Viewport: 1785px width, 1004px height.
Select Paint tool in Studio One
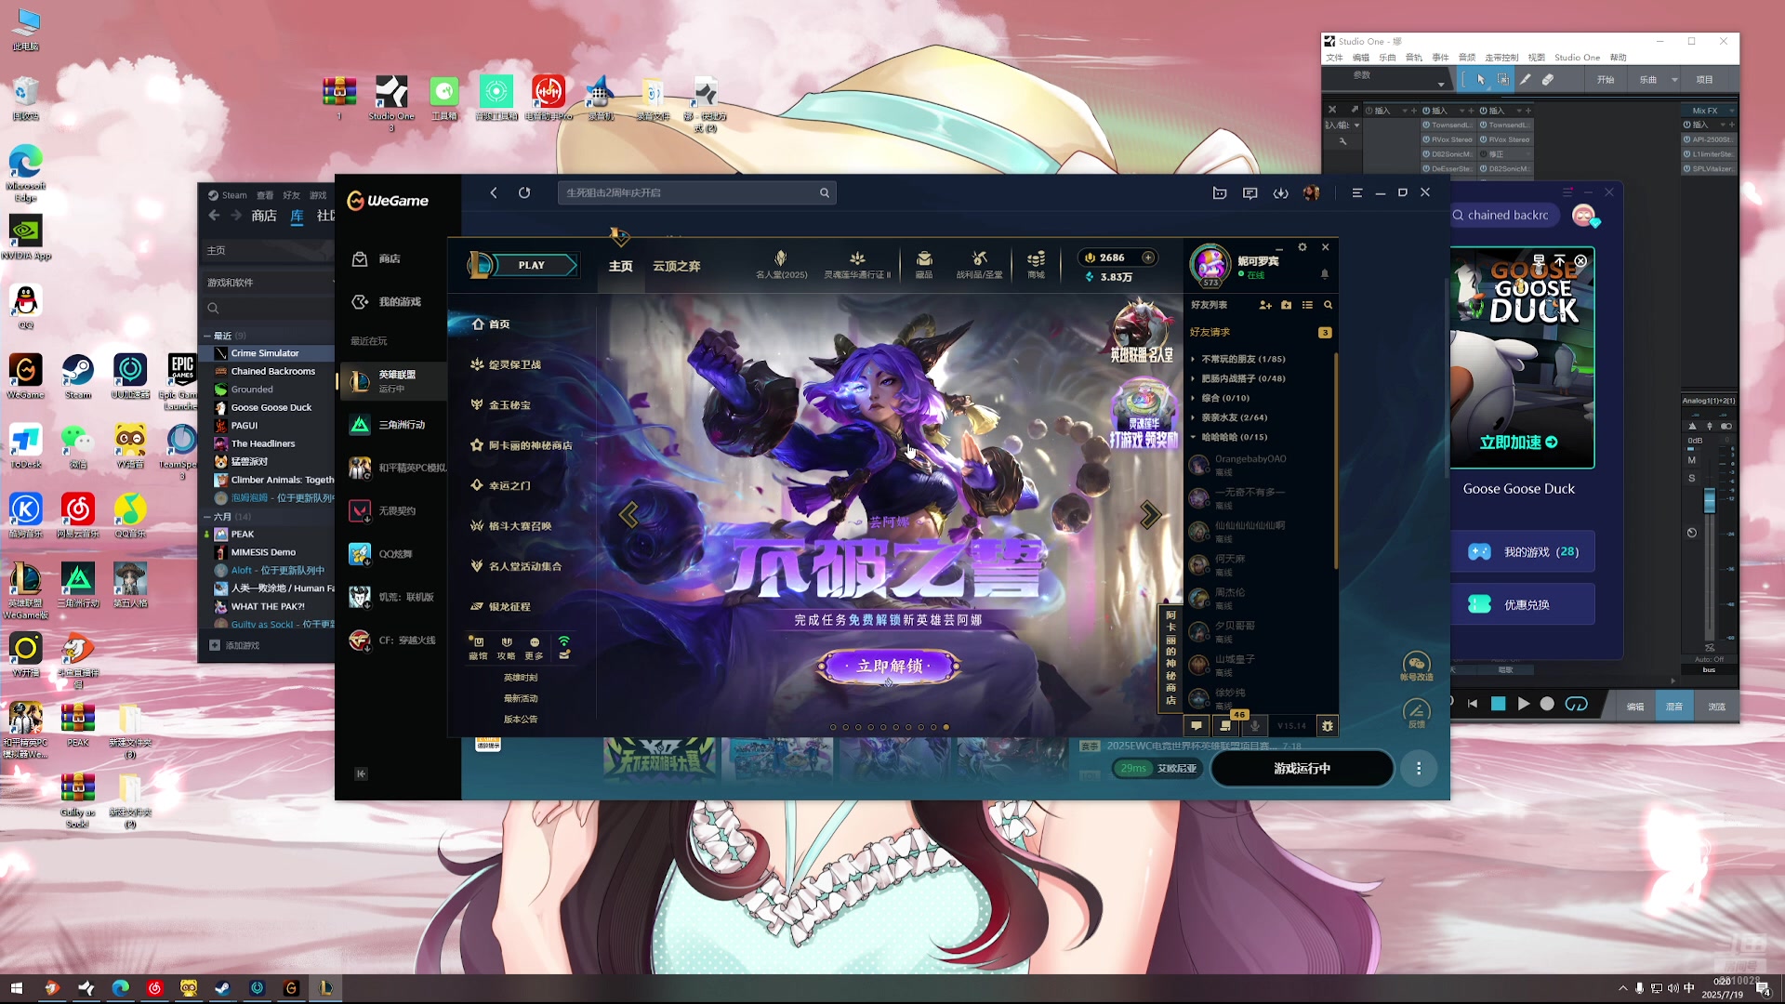click(x=1525, y=80)
